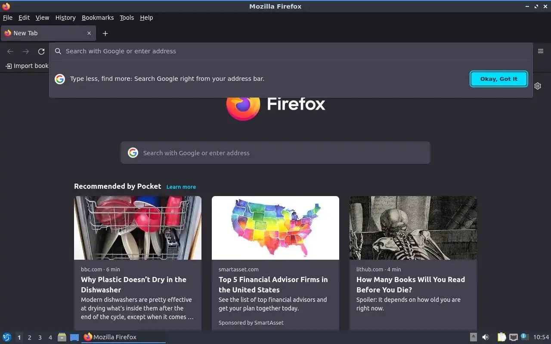Click 'bbc.com · 6 min' source text
Image resolution: width=551 pixels, height=344 pixels.
(100, 269)
